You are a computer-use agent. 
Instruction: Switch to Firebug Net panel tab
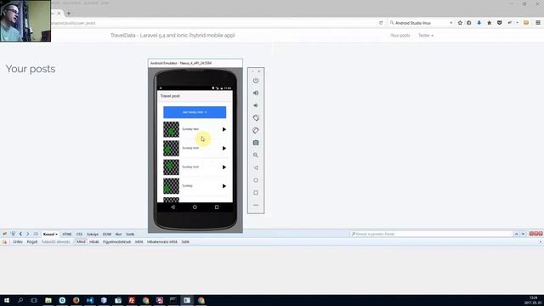(x=118, y=235)
